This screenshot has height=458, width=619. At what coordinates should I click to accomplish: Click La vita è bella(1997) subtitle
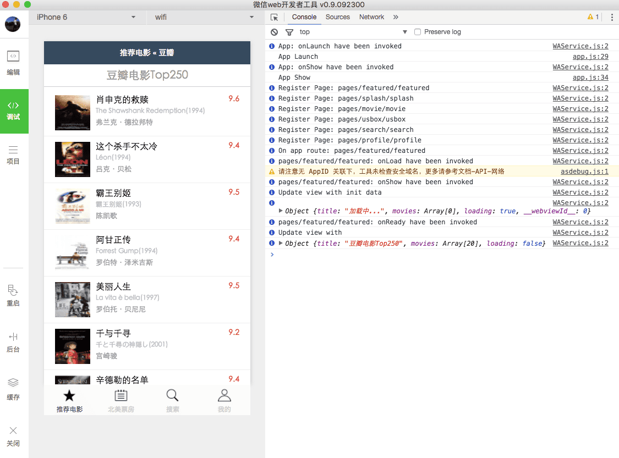coord(128,297)
